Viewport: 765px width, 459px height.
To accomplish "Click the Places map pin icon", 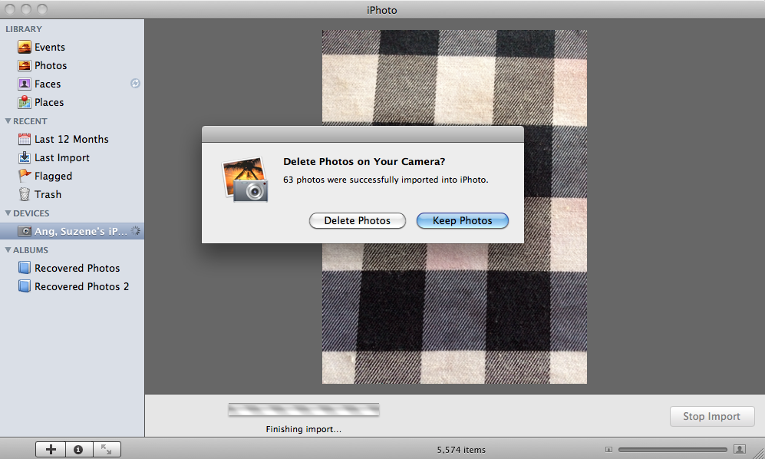I will coord(25,102).
